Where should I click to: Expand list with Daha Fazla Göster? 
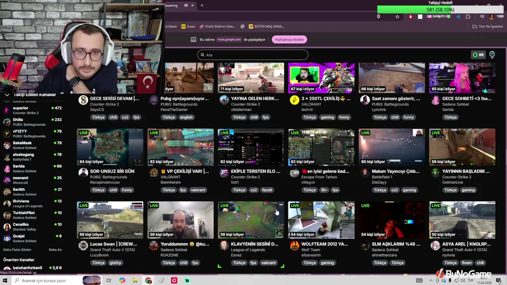click(17, 250)
